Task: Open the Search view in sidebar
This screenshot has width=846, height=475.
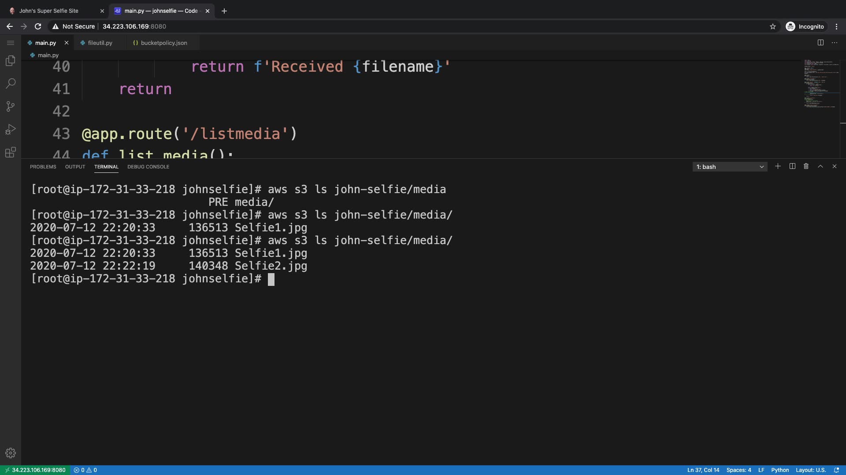Action: (11, 84)
